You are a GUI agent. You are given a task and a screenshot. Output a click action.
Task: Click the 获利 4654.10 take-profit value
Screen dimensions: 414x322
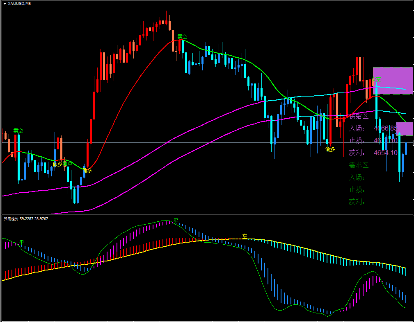pyautogui.click(x=385, y=153)
